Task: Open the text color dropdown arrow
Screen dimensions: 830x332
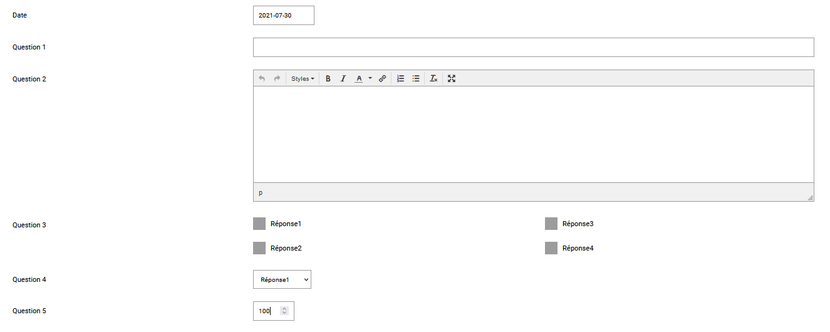Action: 370,79
